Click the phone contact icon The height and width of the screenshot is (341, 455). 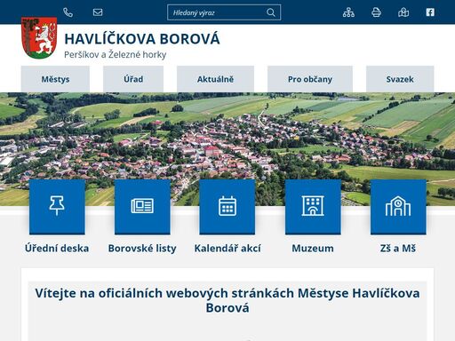coord(68,12)
